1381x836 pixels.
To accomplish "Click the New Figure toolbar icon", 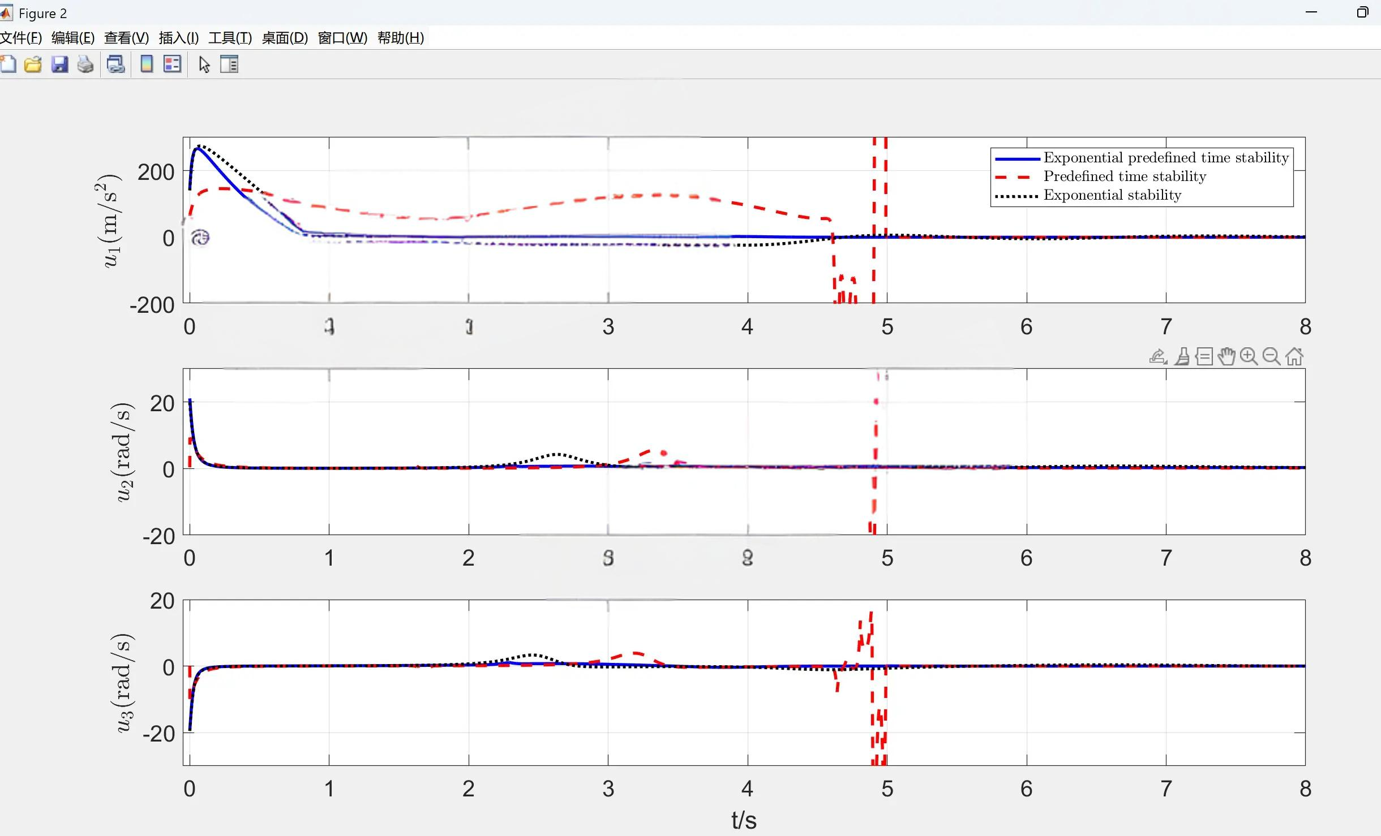I will click(8, 64).
